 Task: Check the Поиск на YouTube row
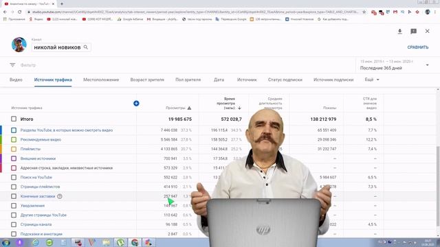[14, 177]
